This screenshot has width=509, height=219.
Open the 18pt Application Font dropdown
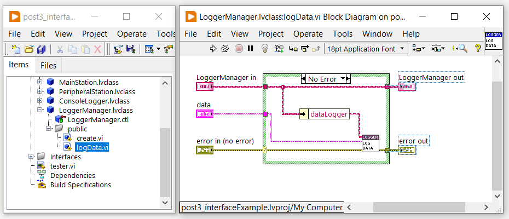pyautogui.click(x=366, y=49)
